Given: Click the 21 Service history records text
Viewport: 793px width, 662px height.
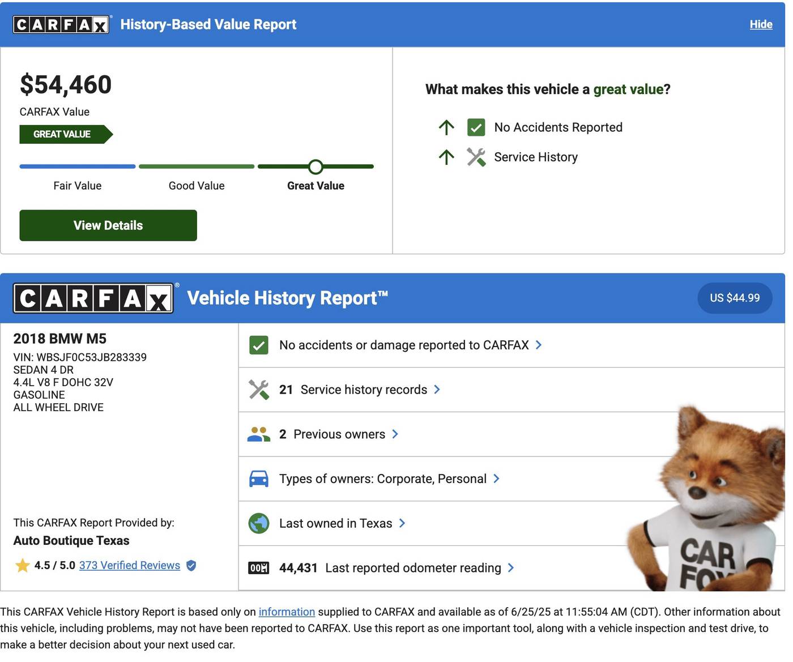Looking at the screenshot, I should (353, 390).
